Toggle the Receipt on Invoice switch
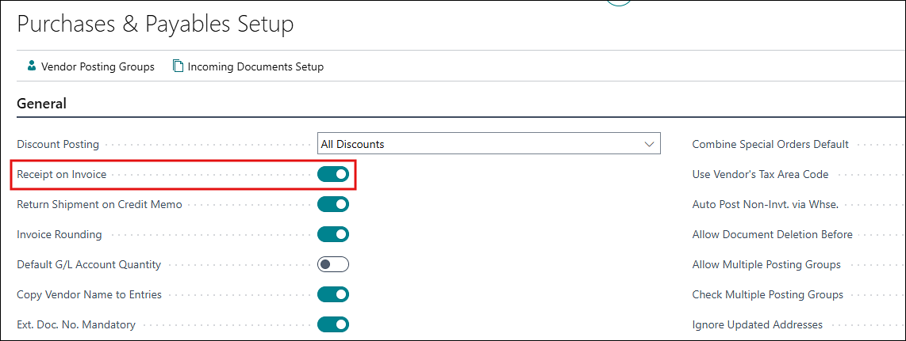This screenshot has width=906, height=341. (x=333, y=174)
